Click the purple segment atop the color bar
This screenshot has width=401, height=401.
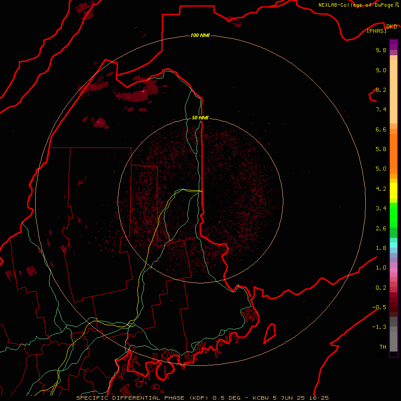click(x=393, y=45)
